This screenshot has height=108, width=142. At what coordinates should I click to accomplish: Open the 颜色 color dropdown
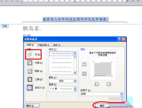[x=75, y=81]
